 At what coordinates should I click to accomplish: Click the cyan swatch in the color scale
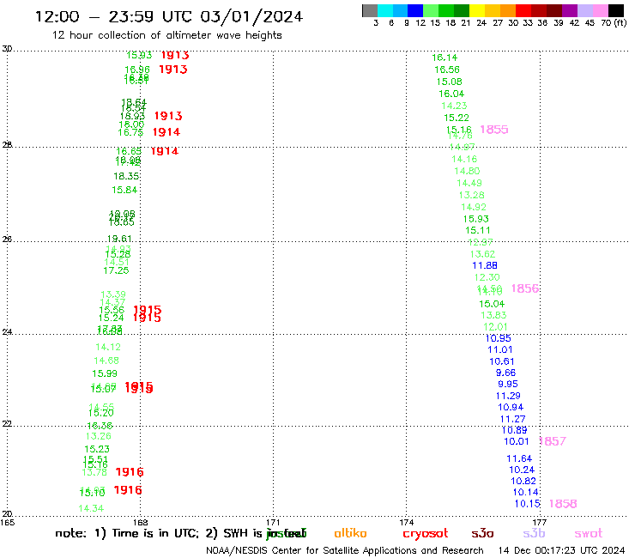coord(385,10)
